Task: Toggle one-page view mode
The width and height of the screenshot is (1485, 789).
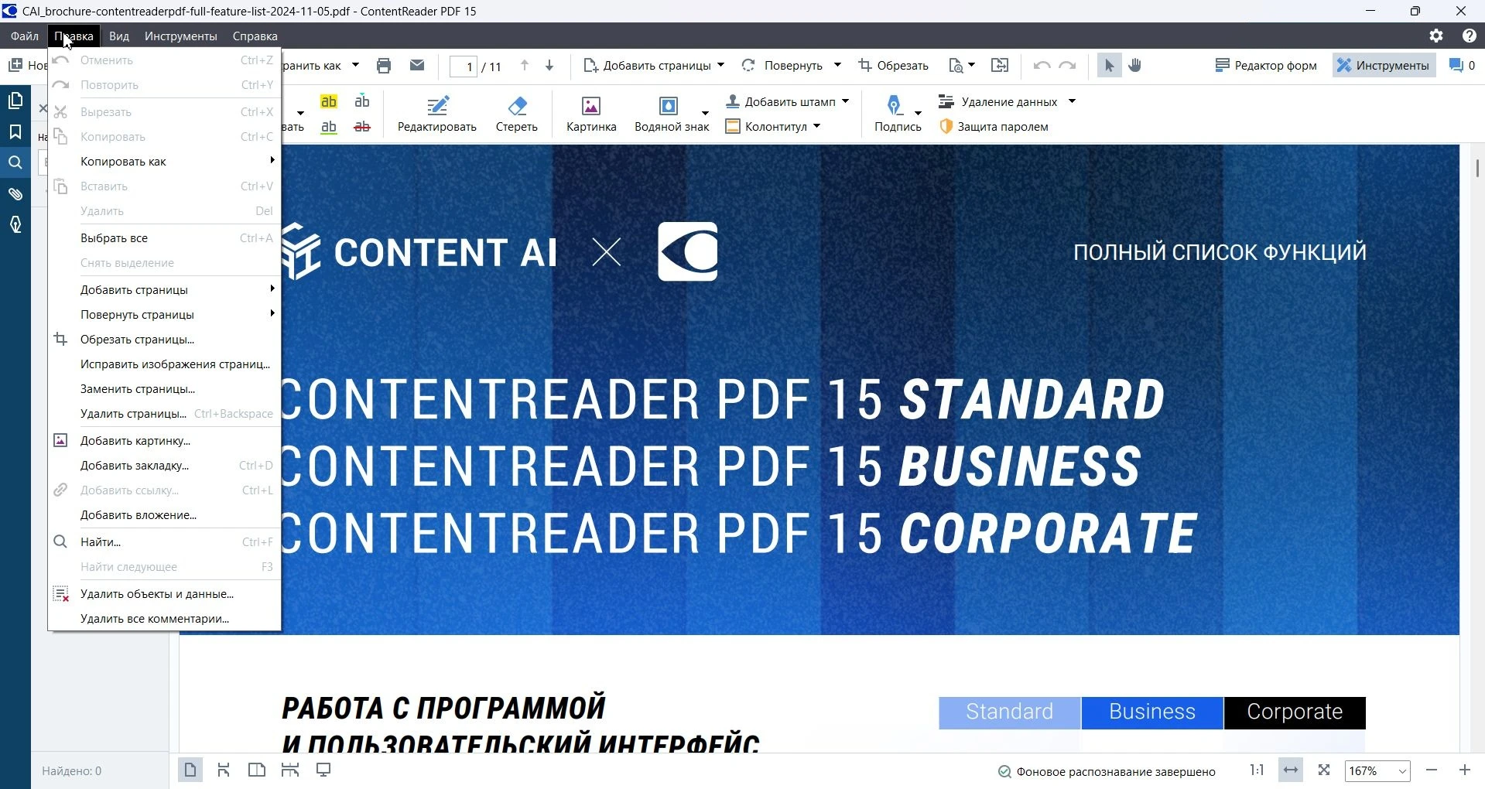Action: [190, 770]
